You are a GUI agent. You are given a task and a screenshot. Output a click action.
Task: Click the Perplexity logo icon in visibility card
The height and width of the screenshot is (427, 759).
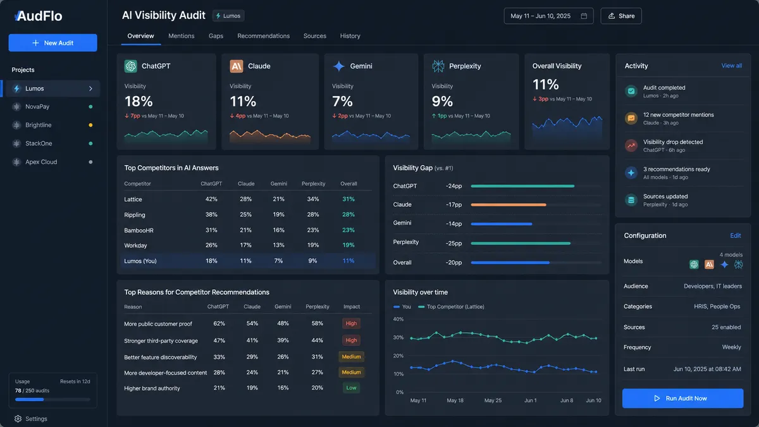click(x=438, y=66)
